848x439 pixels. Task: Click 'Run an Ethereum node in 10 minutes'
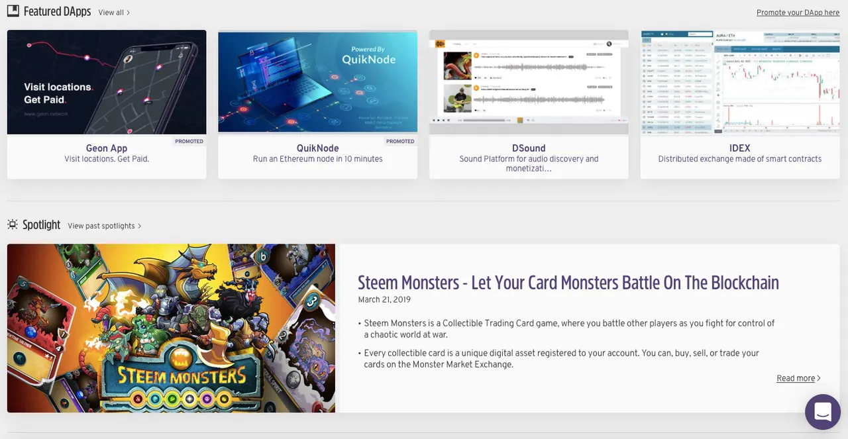(317, 159)
